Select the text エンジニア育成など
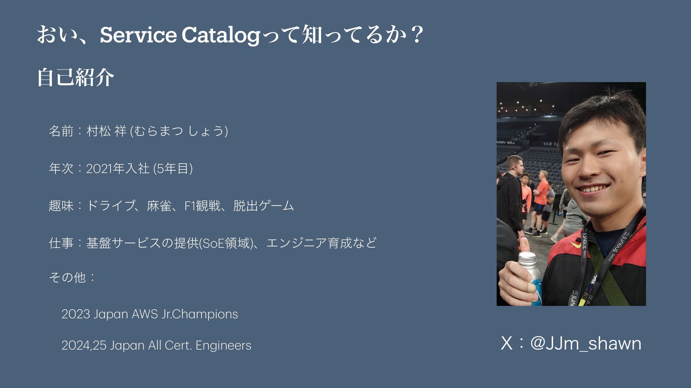The image size is (691, 388). point(321,243)
